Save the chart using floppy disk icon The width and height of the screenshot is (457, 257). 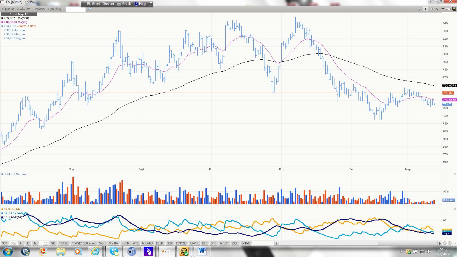point(454,9)
